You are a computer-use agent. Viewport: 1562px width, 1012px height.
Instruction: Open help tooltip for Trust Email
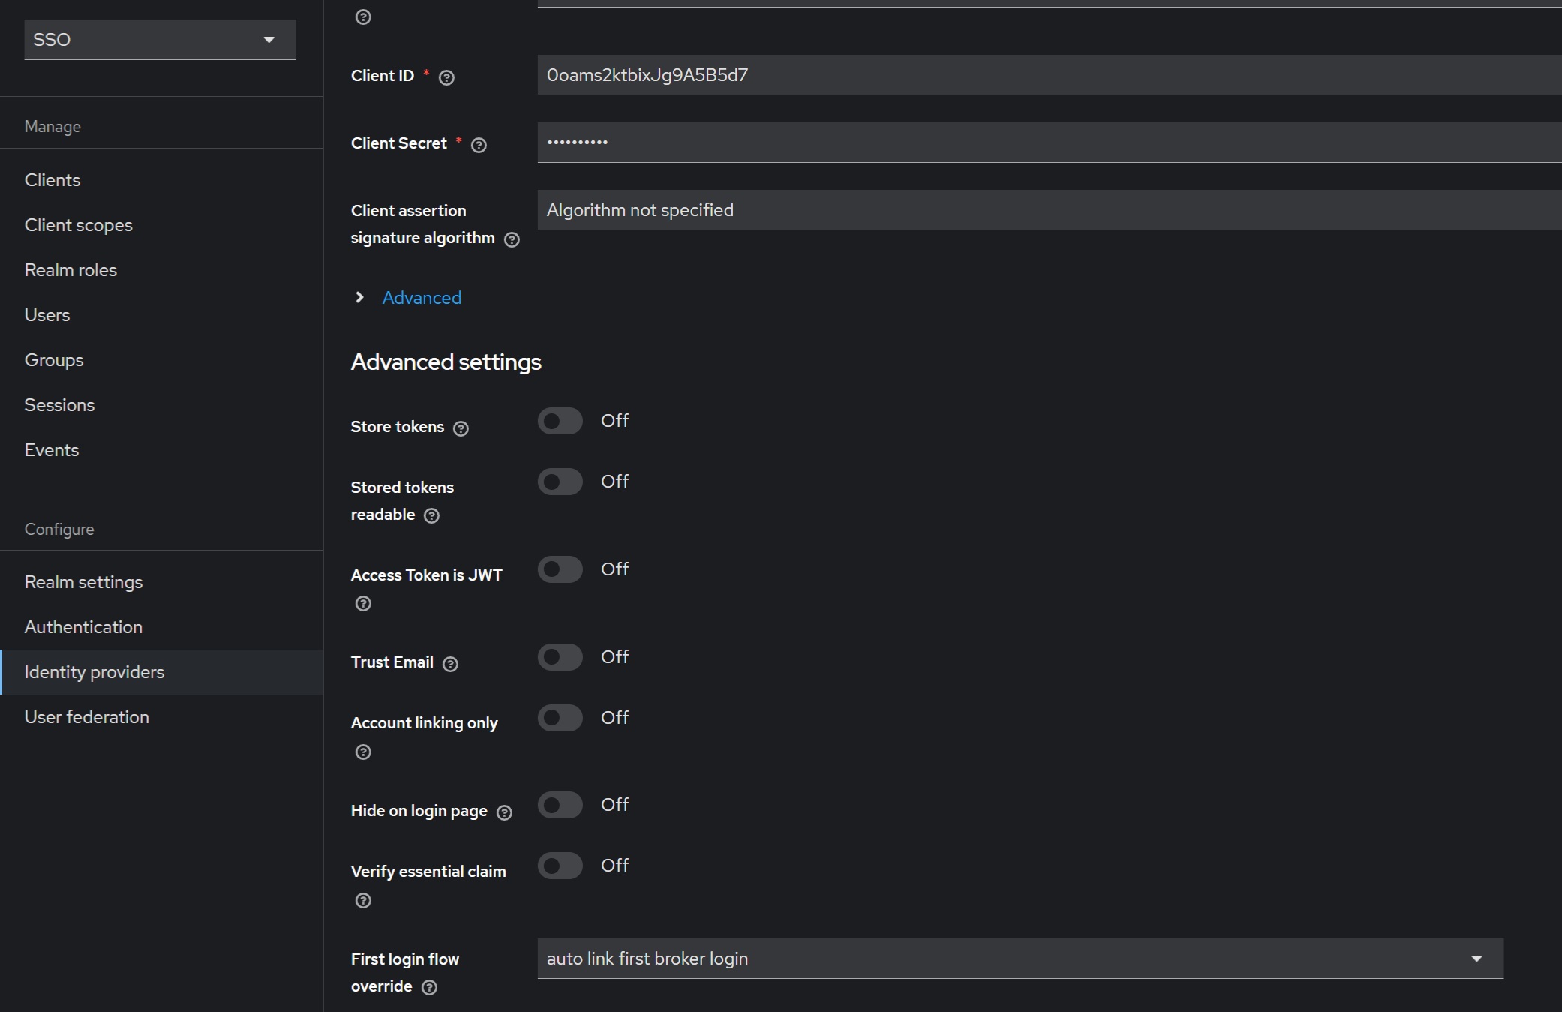point(449,664)
